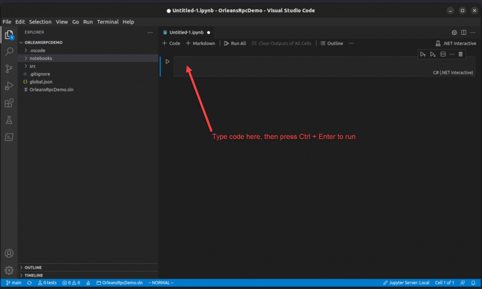482x289 pixels.
Task: Open the Help menu
Action: pyautogui.click(x=128, y=22)
